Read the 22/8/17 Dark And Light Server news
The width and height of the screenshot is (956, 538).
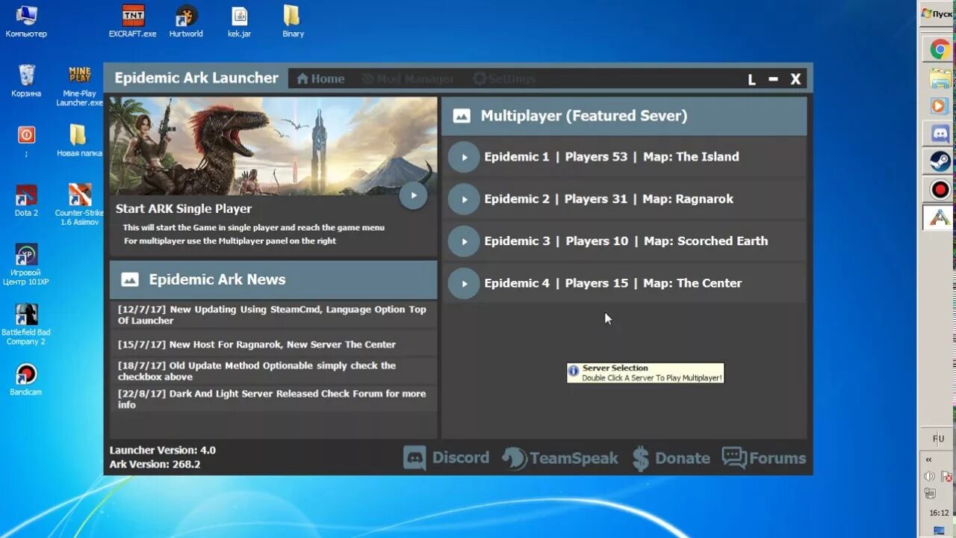[x=273, y=398]
